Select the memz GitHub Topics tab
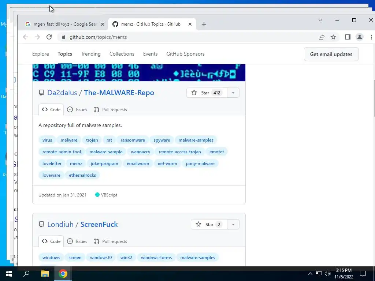 click(x=152, y=24)
